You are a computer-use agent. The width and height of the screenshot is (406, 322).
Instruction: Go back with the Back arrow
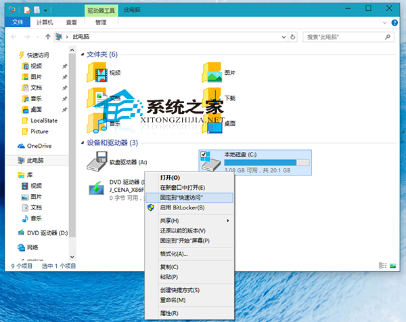pos(14,37)
